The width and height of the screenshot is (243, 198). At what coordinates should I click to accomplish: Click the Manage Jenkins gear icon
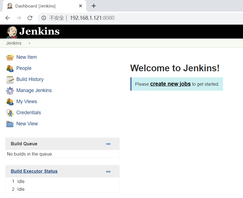coord(10,91)
